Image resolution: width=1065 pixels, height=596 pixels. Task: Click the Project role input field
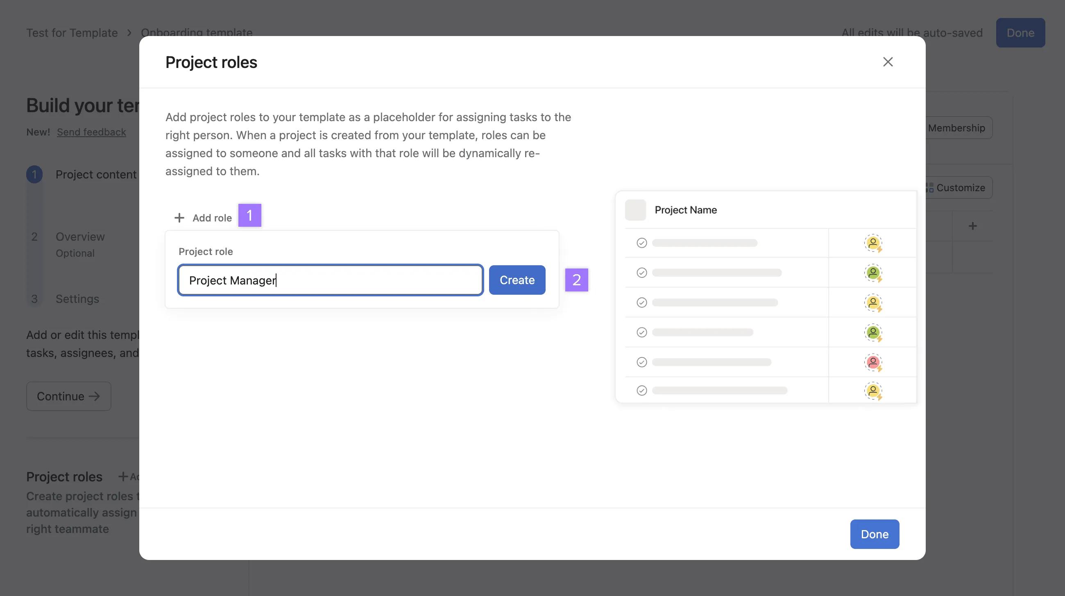point(330,280)
